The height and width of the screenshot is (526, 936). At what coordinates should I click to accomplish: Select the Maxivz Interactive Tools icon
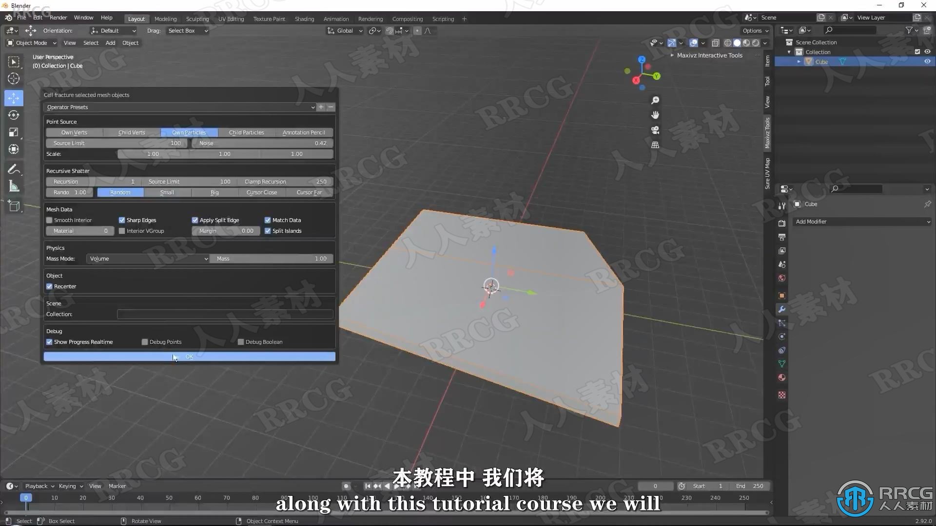672,55
